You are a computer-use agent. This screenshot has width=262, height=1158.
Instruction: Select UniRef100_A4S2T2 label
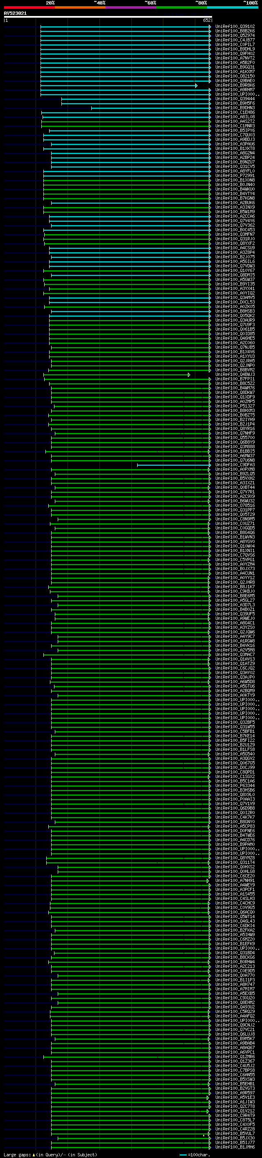[x=235, y=121]
